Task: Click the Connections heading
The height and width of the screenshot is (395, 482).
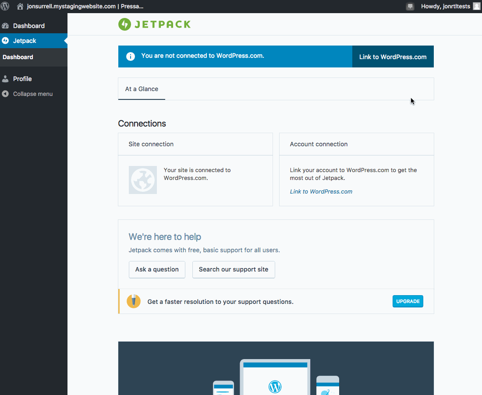Action: click(x=142, y=123)
